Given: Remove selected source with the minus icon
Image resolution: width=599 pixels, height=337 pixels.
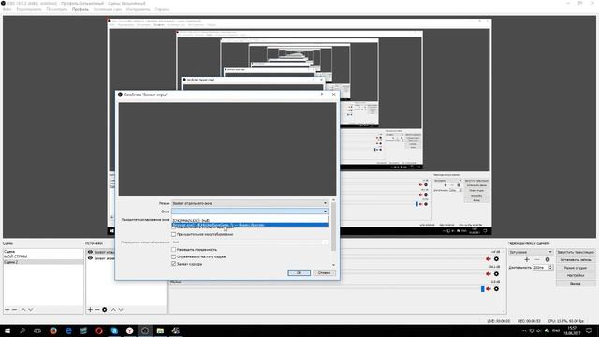Looking at the screenshot, I should pyautogui.click(x=97, y=310).
